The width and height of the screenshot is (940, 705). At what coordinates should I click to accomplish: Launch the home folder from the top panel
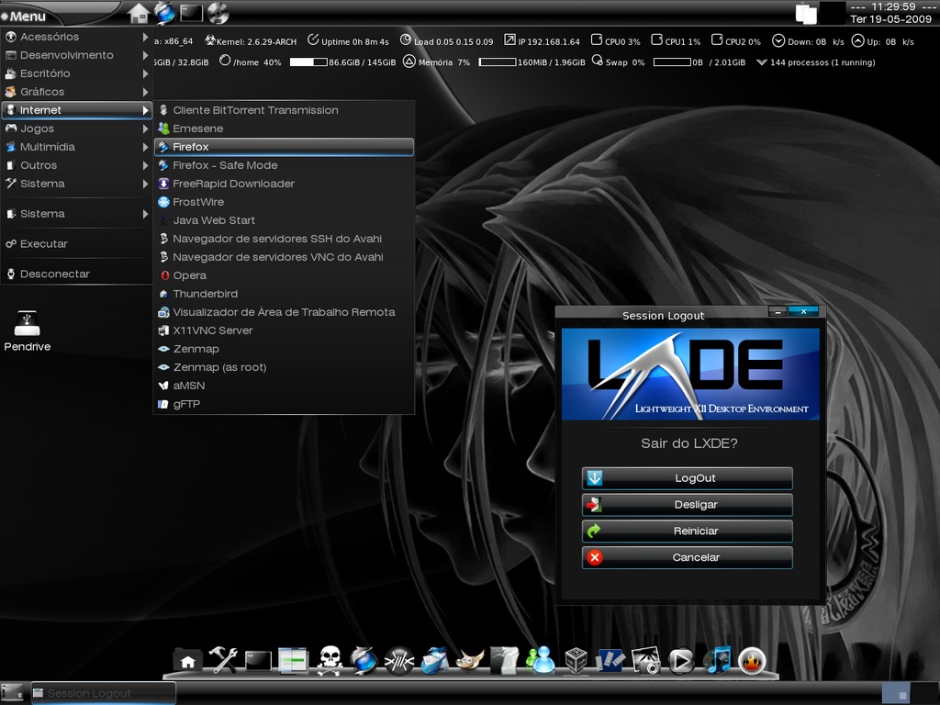139,13
